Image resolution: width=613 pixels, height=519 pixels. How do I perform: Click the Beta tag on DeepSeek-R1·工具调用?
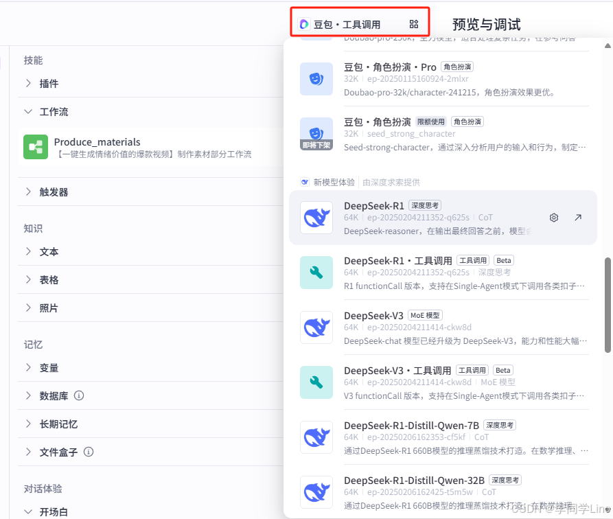pos(504,260)
